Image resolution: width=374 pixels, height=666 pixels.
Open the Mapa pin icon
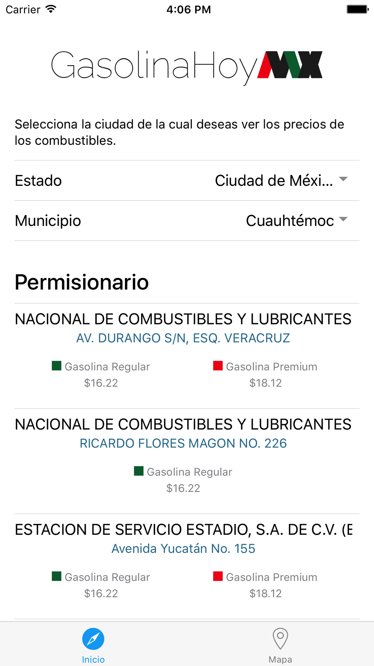tap(280, 639)
